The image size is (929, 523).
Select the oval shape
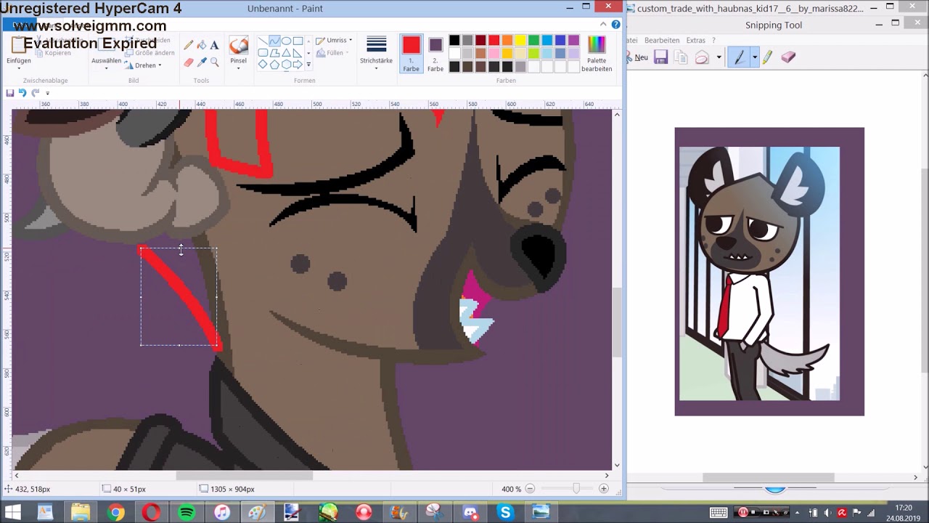click(286, 41)
